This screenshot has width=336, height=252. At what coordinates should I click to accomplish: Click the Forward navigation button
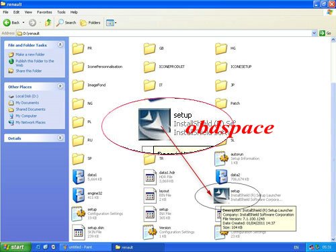point(32,23)
